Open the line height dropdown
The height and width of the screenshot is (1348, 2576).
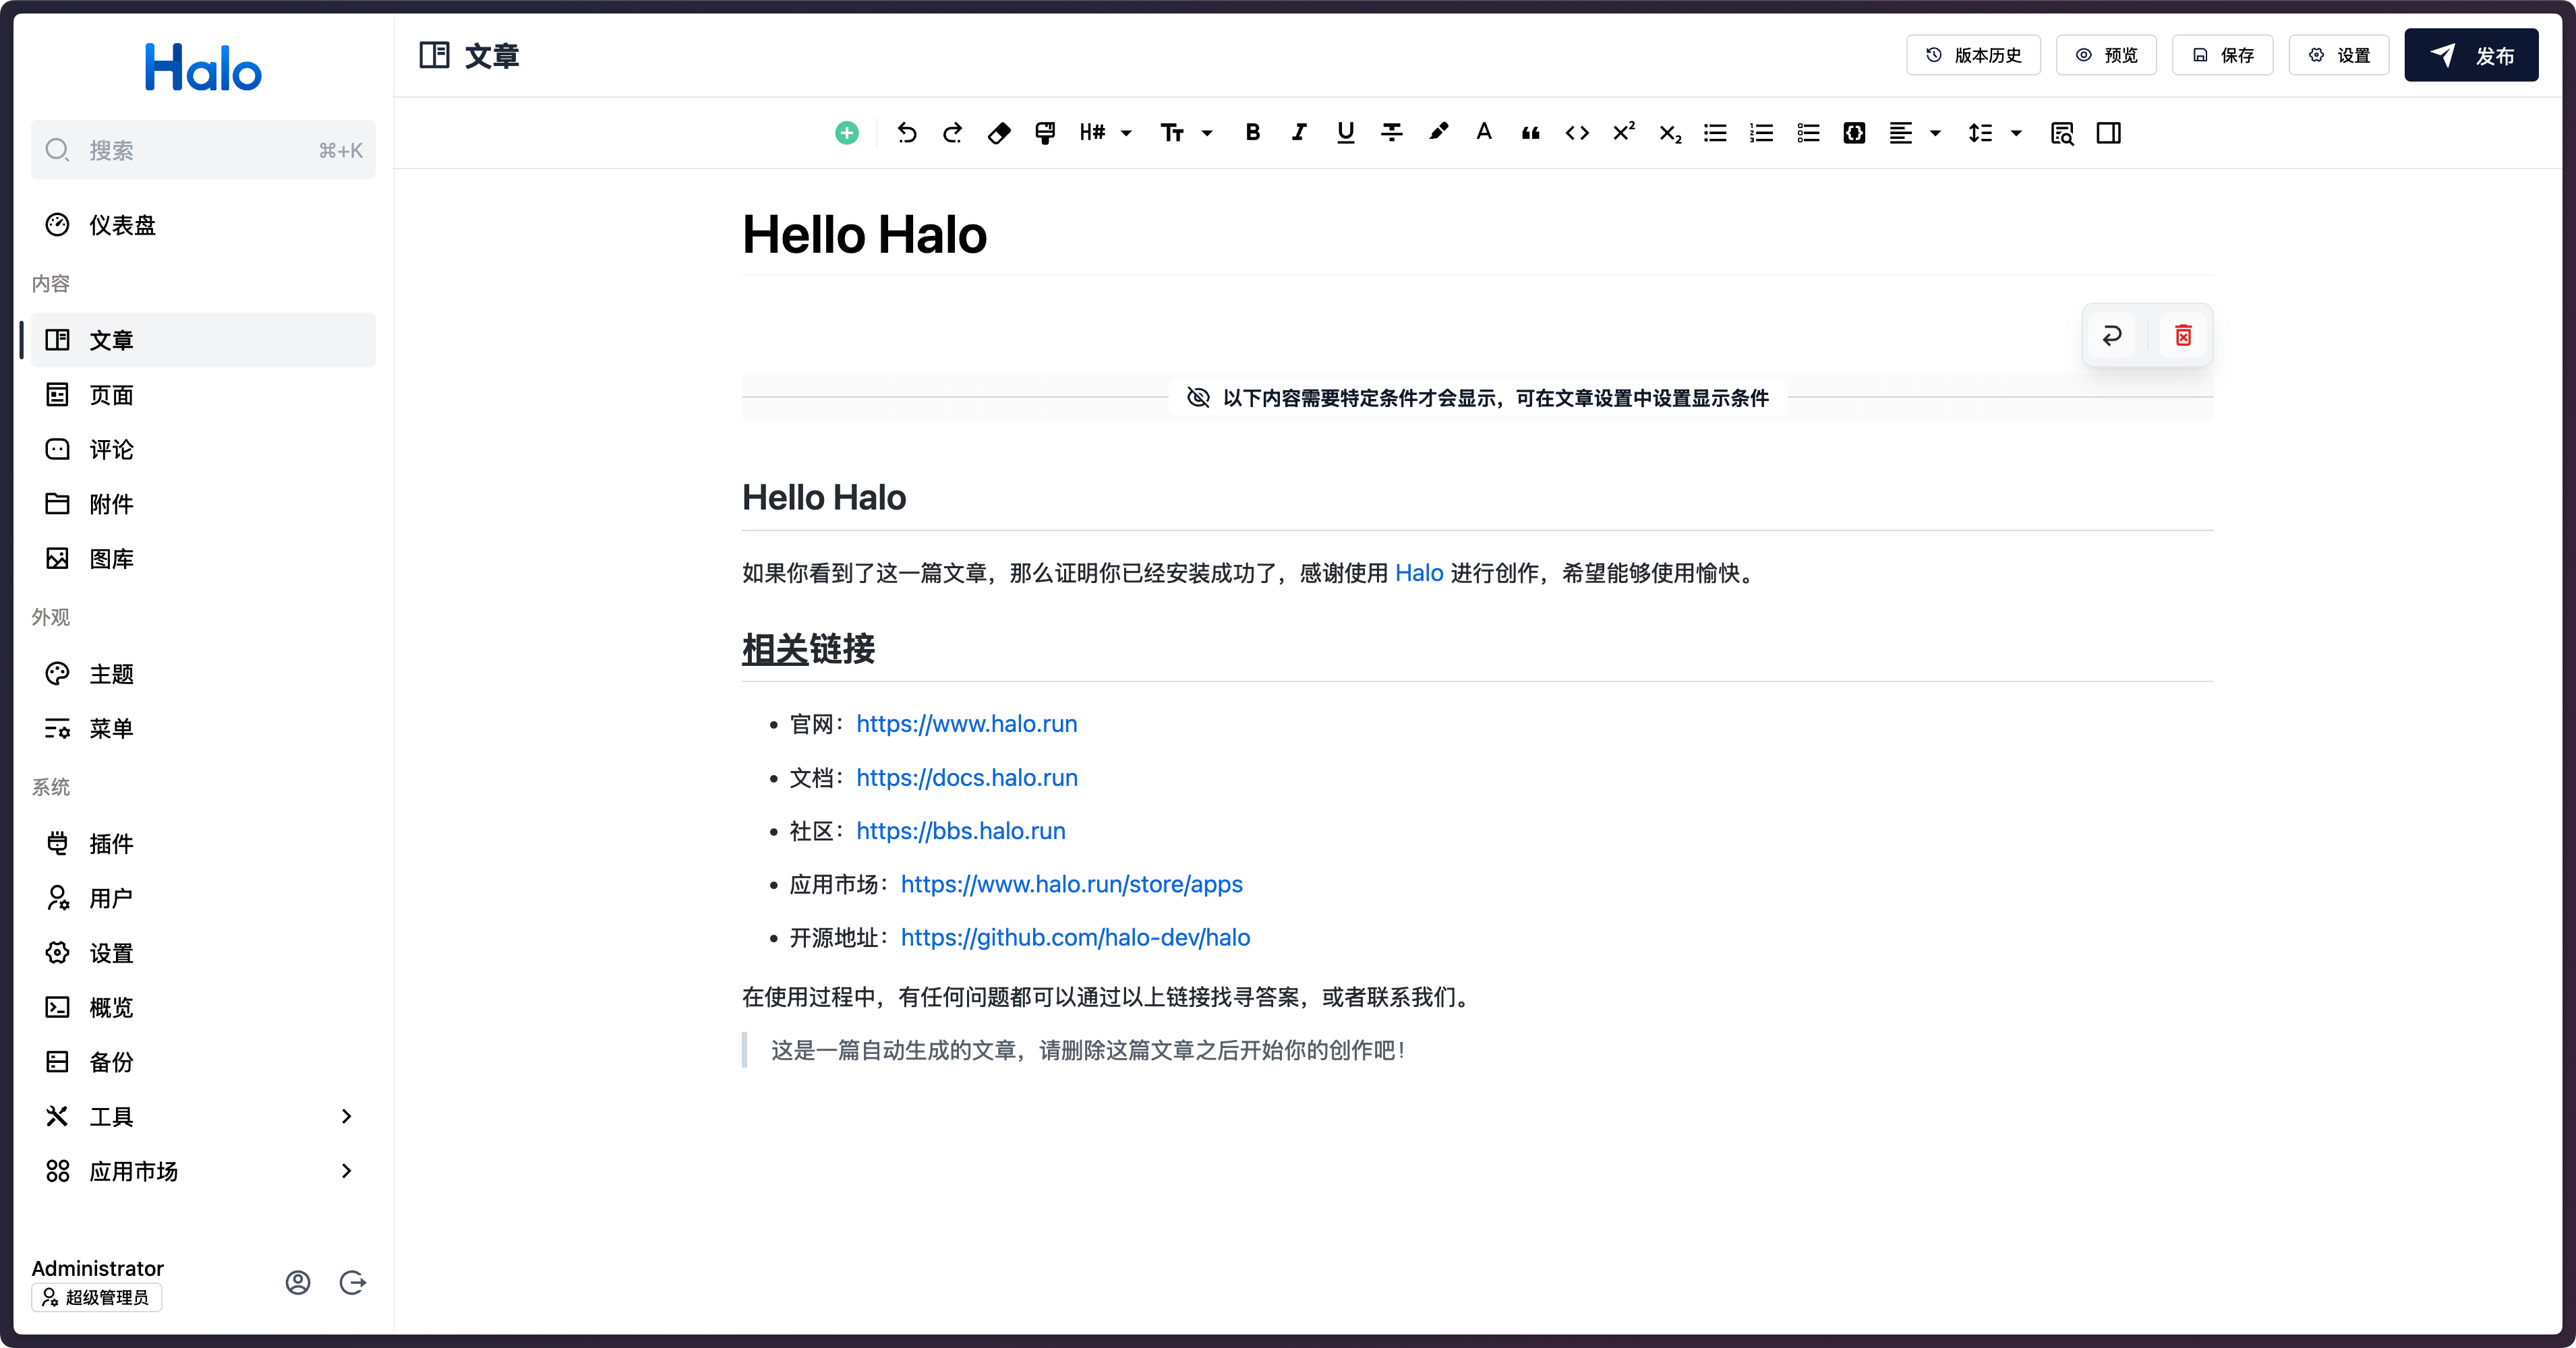[1995, 133]
